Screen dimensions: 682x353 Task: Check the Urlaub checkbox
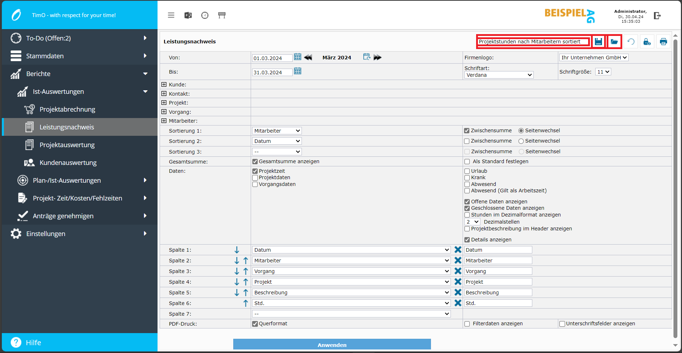click(467, 171)
